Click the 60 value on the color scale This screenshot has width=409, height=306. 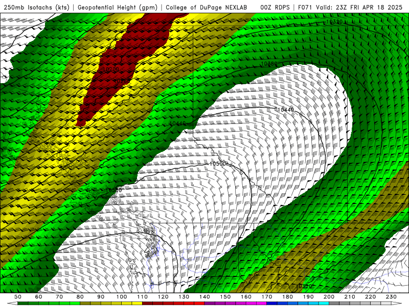click(39, 297)
